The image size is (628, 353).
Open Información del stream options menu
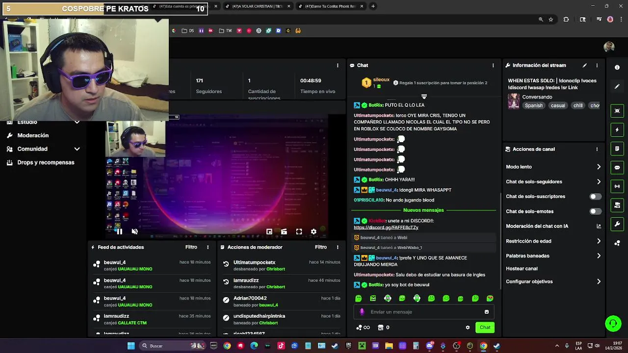click(597, 65)
